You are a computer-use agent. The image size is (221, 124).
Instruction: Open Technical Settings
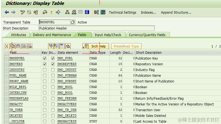[122, 12]
